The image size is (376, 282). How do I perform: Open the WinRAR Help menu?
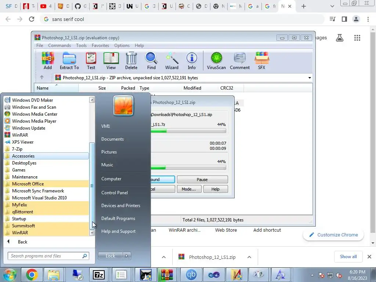pos(139,45)
